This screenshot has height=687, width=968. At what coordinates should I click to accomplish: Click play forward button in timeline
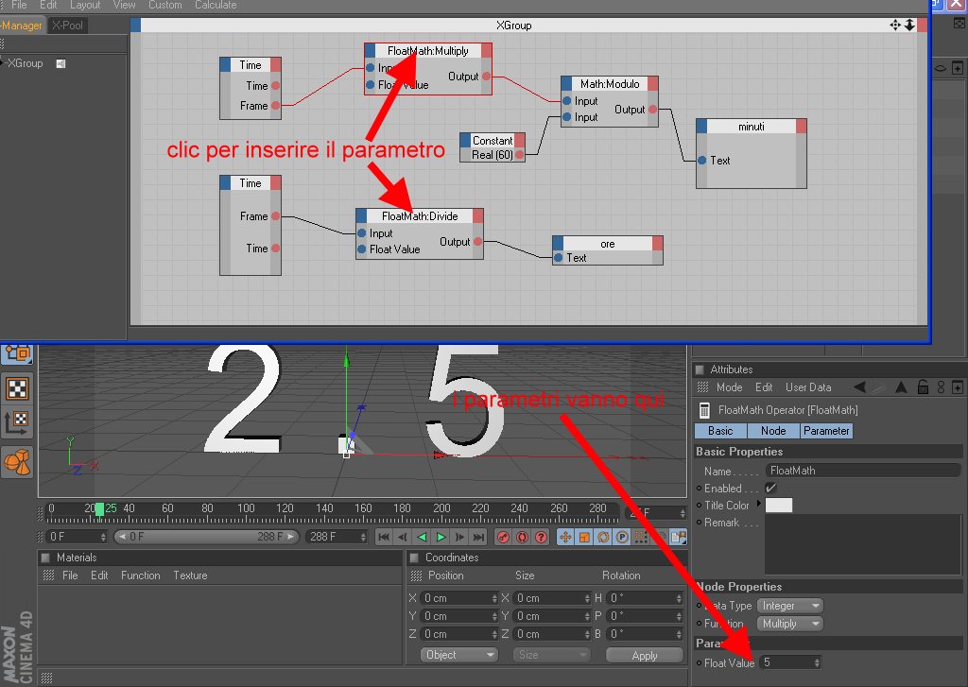point(441,537)
